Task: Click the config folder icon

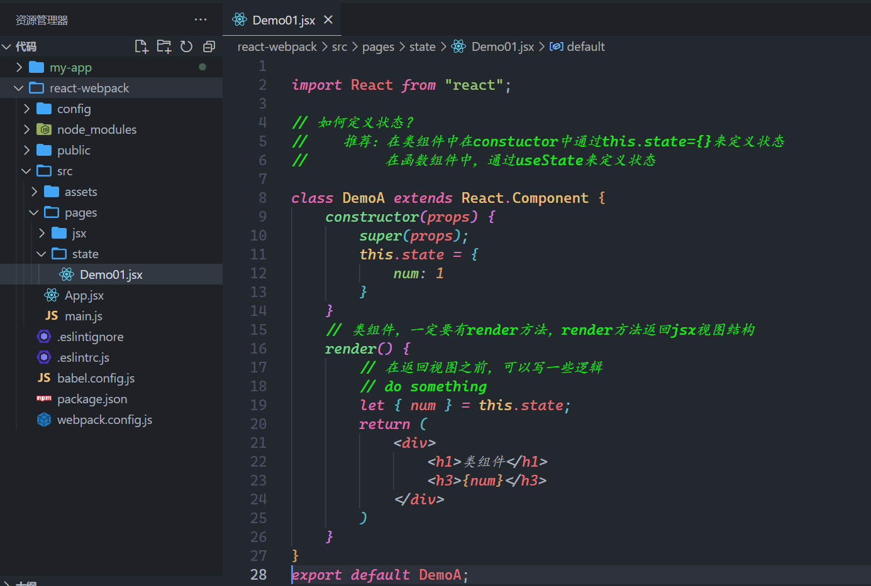Action: (44, 109)
